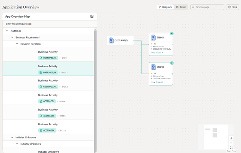Screen dimensions: 241x153
Task: Zoom out the diagram with minus button
Action: point(231,143)
